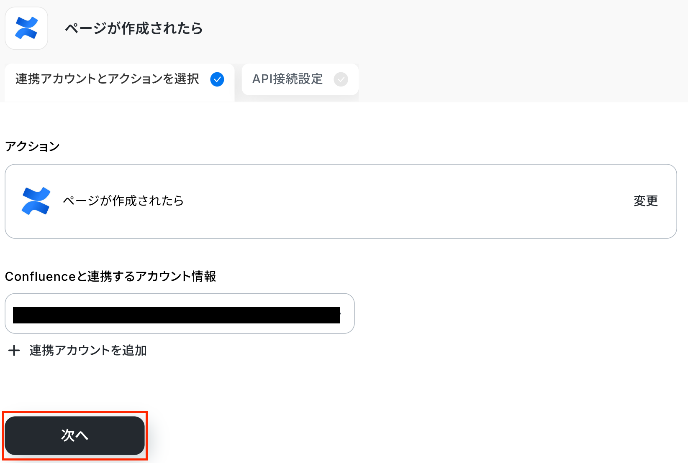Click the Confluence logo in the header
The image size is (688, 463).
tap(26, 28)
